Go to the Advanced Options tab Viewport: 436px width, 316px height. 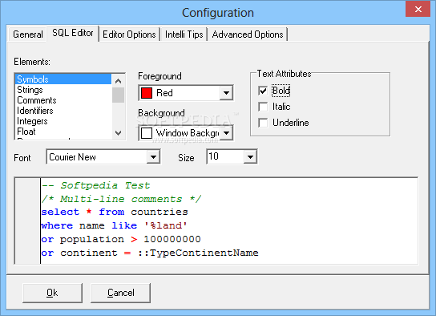(x=248, y=34)
